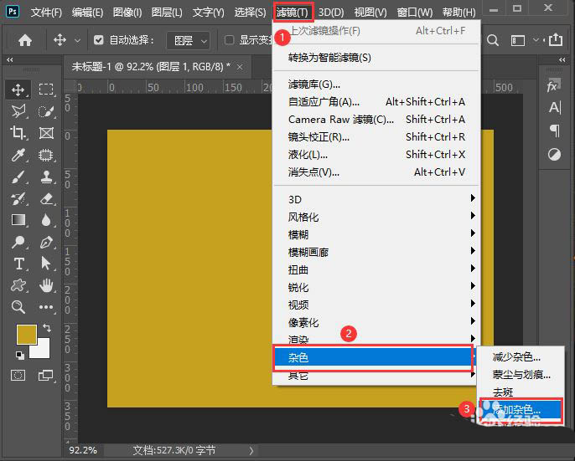This screenshot has height=461, width=575.
Task: Open the Layer auto-select dropdown
Action: [189, 40]
